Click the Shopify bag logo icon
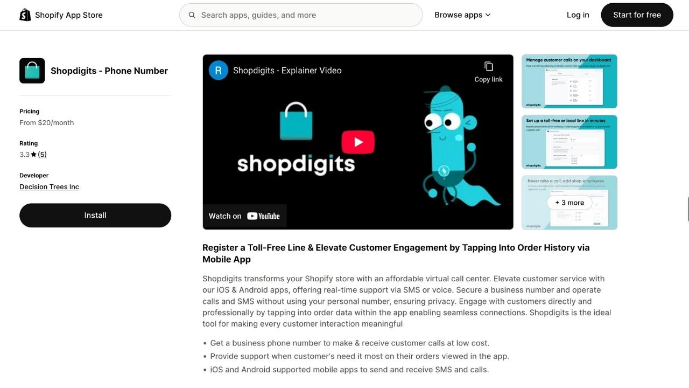Viewport: 689px width, 388px height. click(x=25, y=15)
